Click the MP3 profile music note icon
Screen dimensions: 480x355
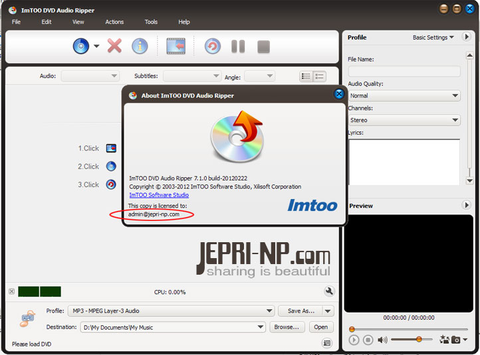click(x=27, y=319)
